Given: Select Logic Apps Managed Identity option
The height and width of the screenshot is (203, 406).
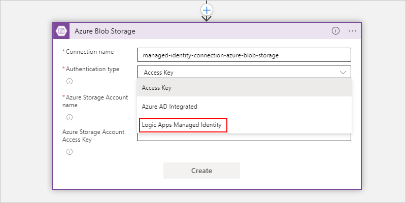Looking at the screenshot, I should (244, 125).
